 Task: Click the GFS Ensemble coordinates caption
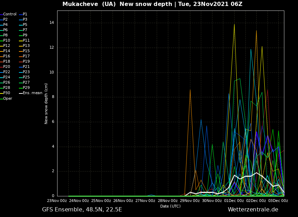tap(82, 210)
